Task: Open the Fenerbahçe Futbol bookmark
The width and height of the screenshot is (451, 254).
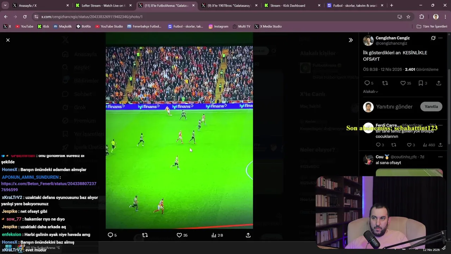Action: pos(144,26)
